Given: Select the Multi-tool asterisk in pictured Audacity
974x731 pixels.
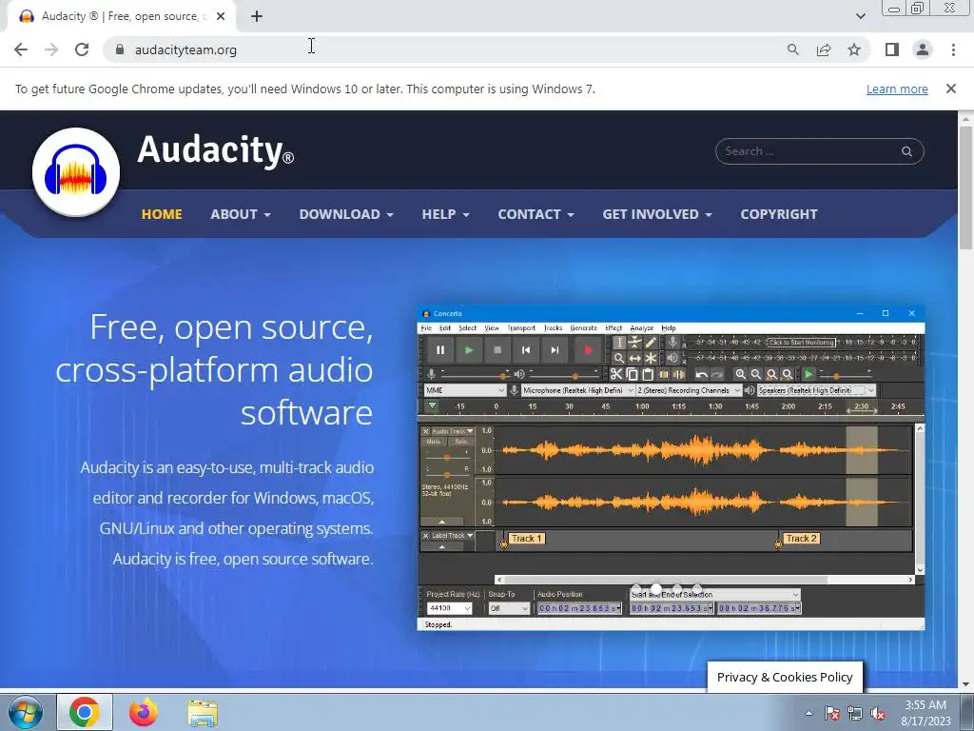Looking at the screenshot, I should coord(651,358).
